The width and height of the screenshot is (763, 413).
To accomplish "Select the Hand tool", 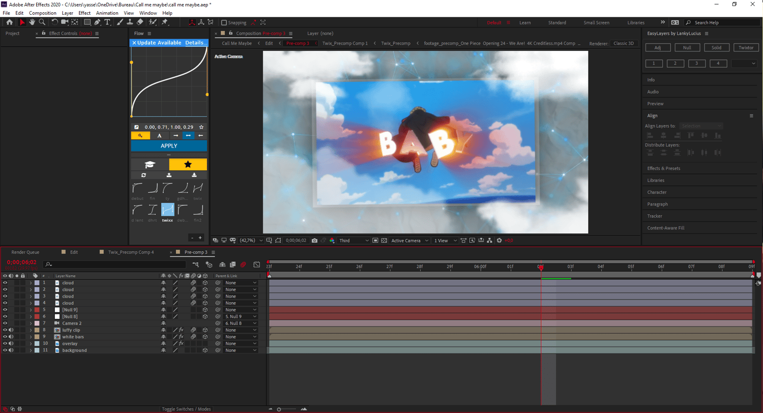I will (x=32, y=22).
